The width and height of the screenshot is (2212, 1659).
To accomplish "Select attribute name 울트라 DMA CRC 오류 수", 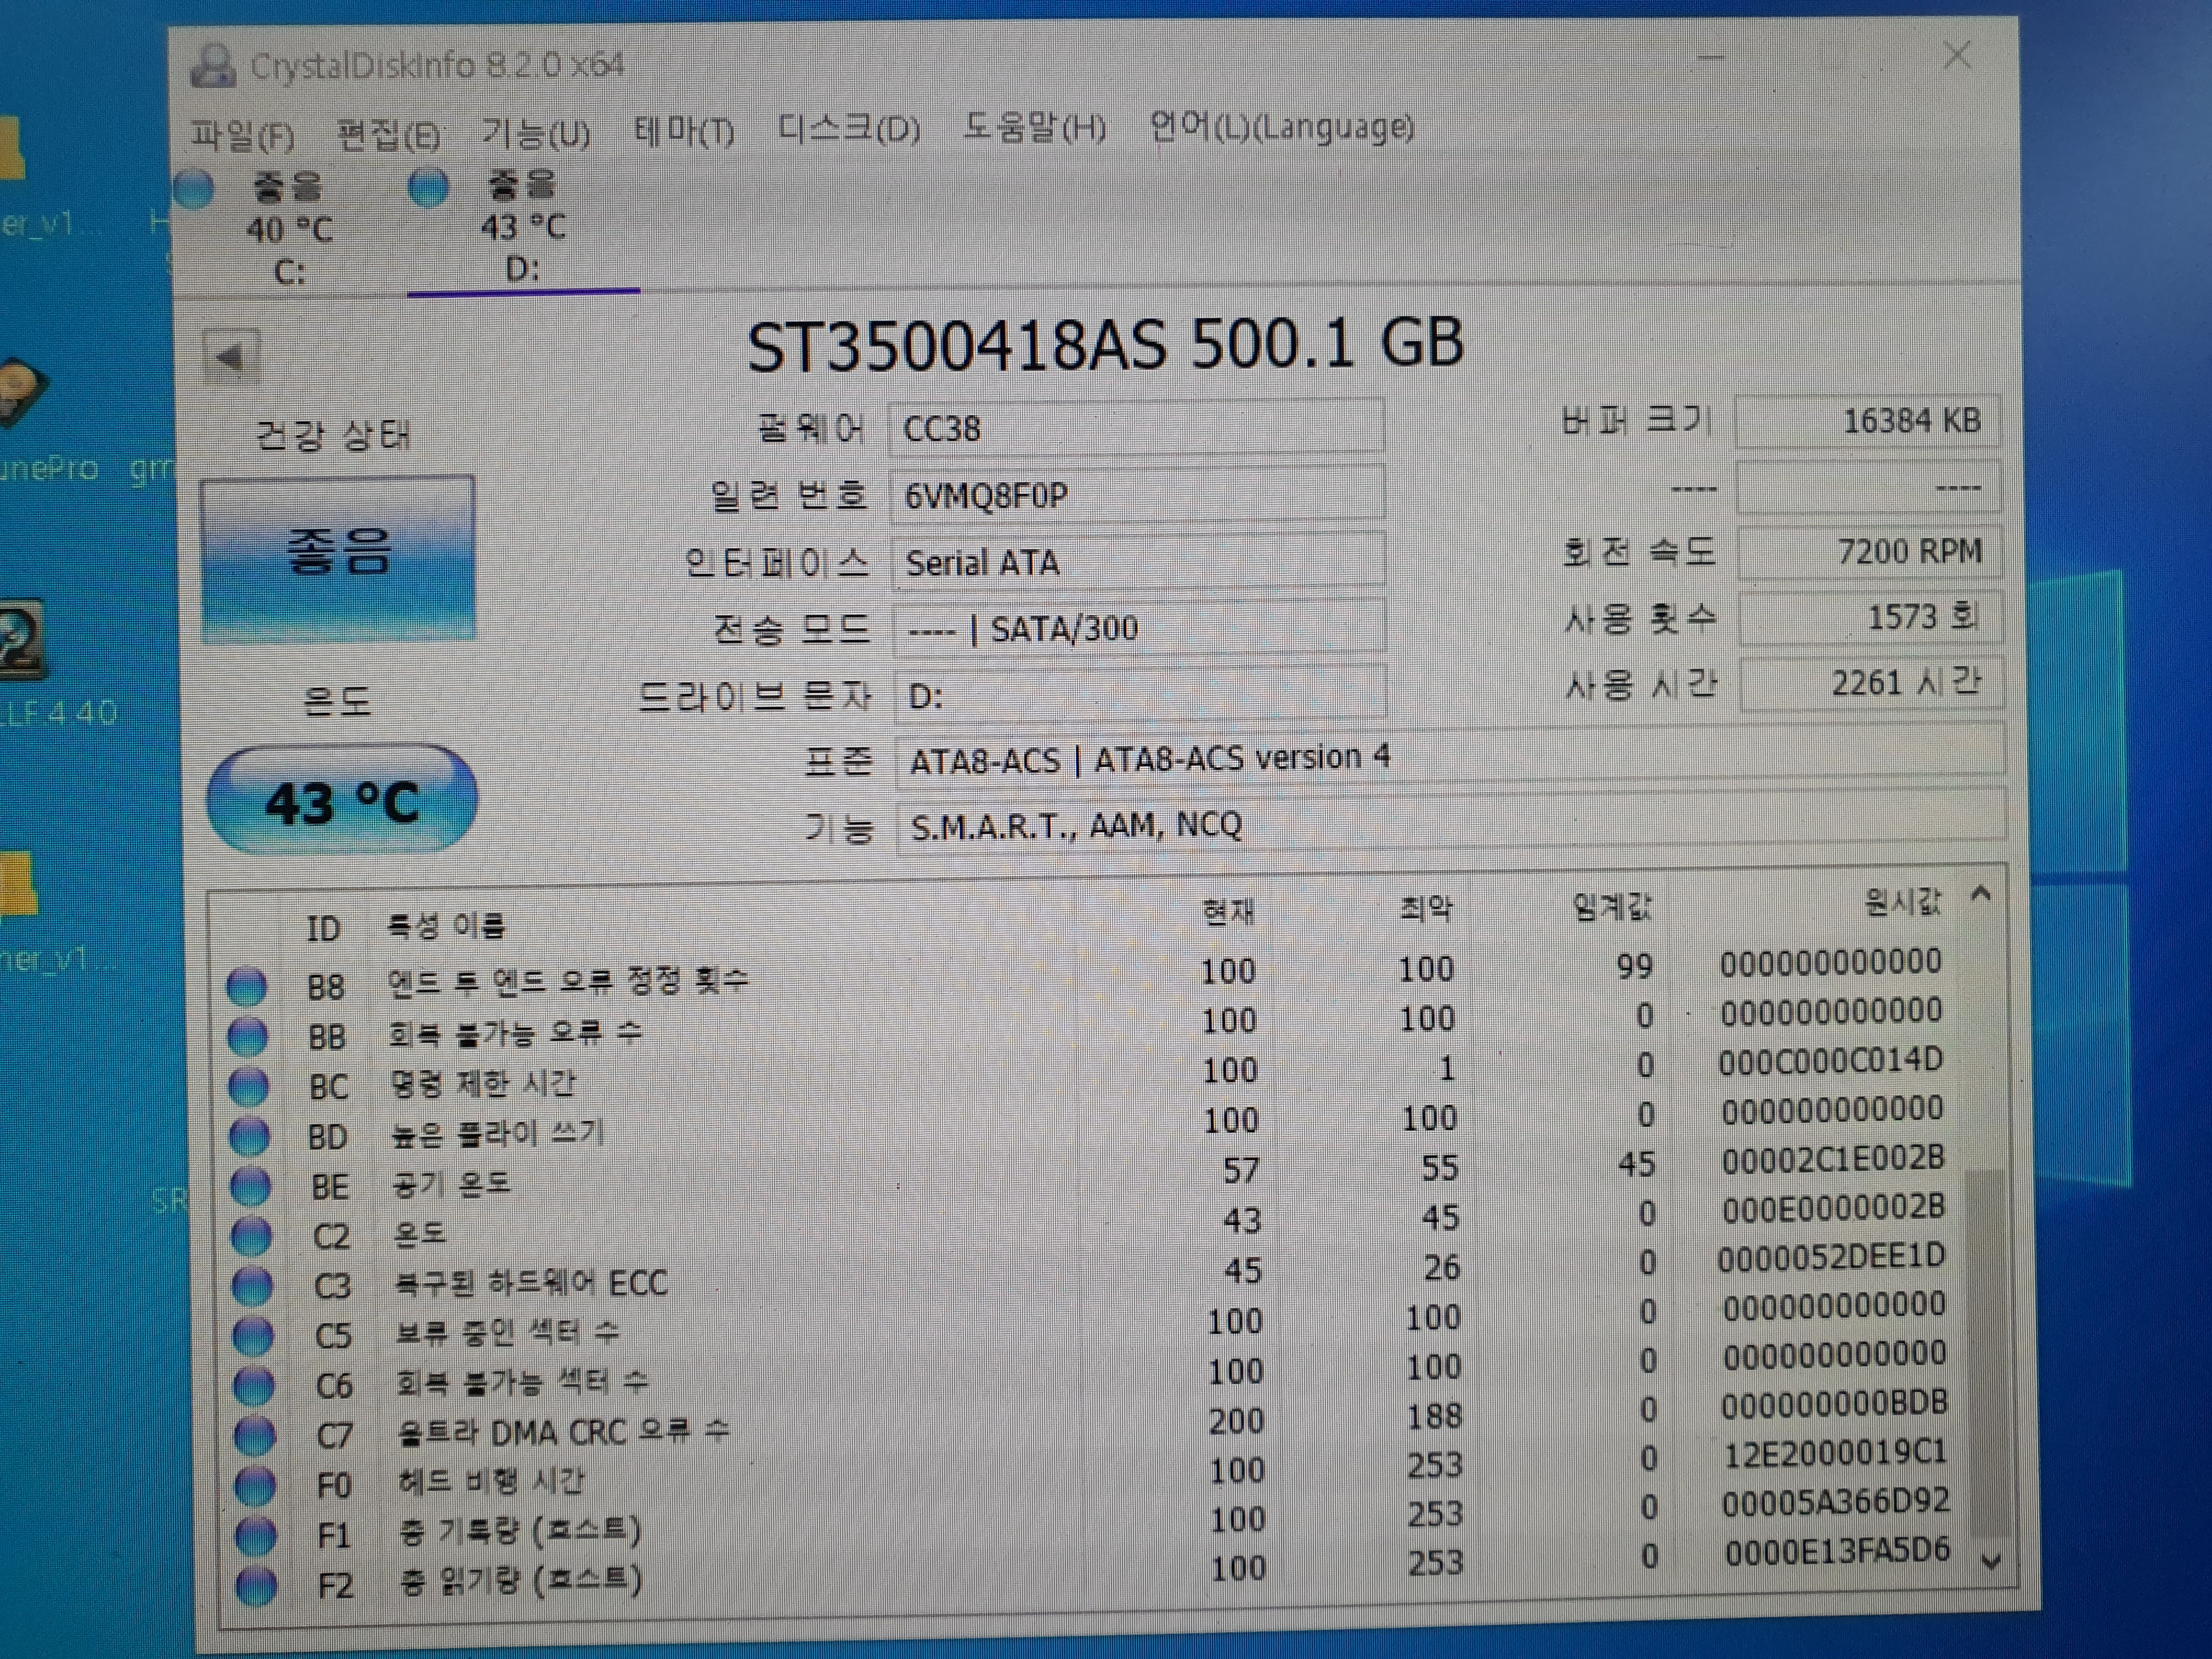I will tap(563, 1432).
